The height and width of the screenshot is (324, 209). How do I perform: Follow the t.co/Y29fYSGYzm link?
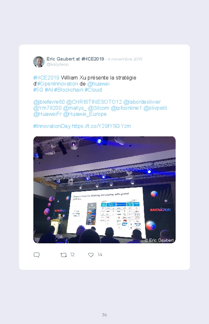[x=101, y=126]
